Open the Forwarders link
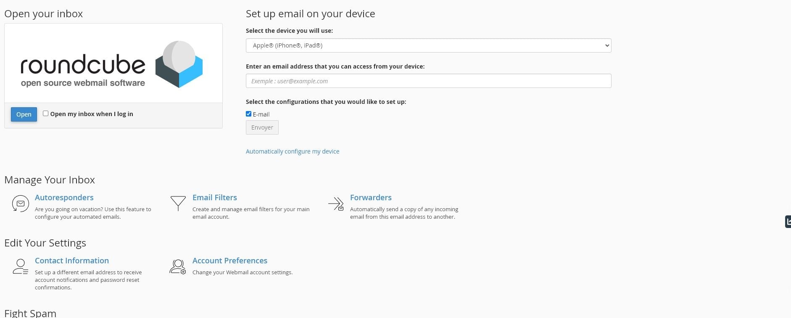This screenshot has width=791, height=318. pos(371,197)
